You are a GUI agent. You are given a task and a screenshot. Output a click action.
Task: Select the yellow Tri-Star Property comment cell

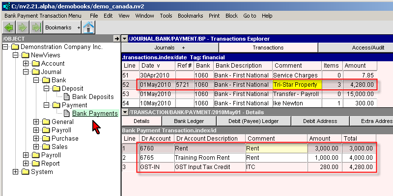point(296,85)
